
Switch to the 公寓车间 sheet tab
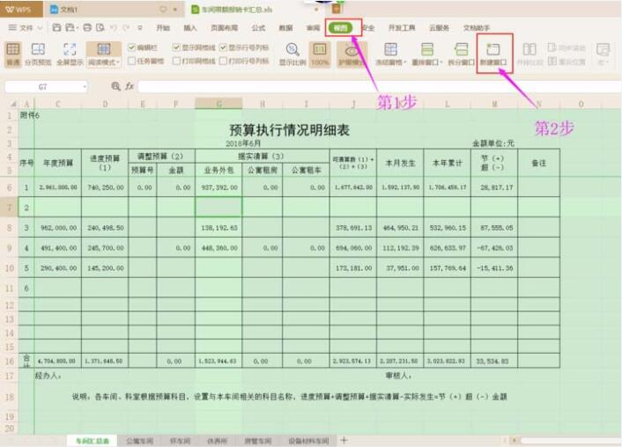tap(139, 441)
